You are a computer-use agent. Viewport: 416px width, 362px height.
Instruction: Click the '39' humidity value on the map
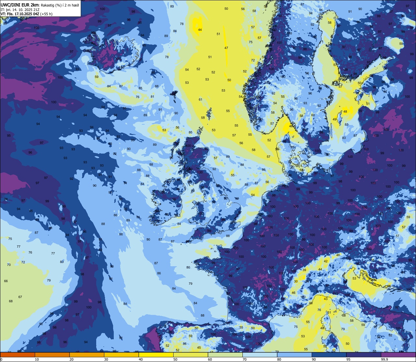coord(305,270)
